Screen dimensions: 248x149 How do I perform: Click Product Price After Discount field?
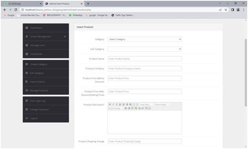(144, 92)
